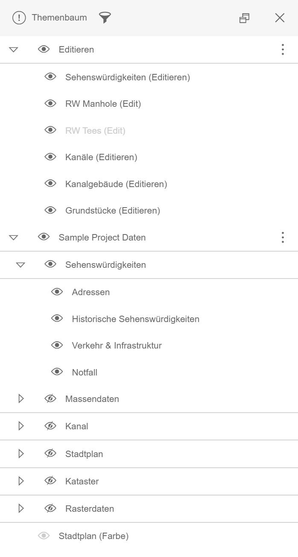Viewport: 298px width, 557px height.
Task: Undock the Themenbaum panel
Action: (x=245, y=18)
